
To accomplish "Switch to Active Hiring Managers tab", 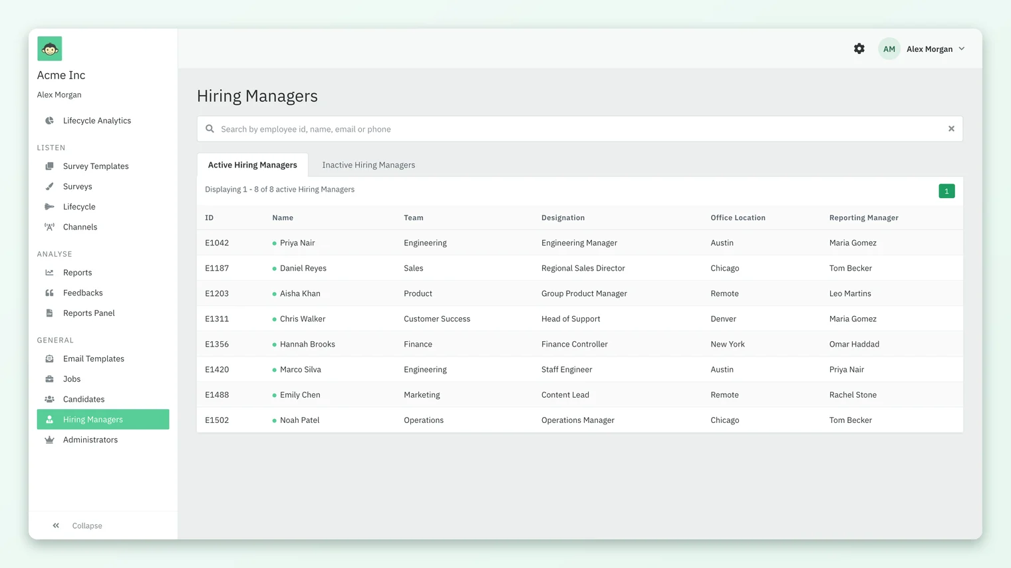I will (x=253, y=165).
